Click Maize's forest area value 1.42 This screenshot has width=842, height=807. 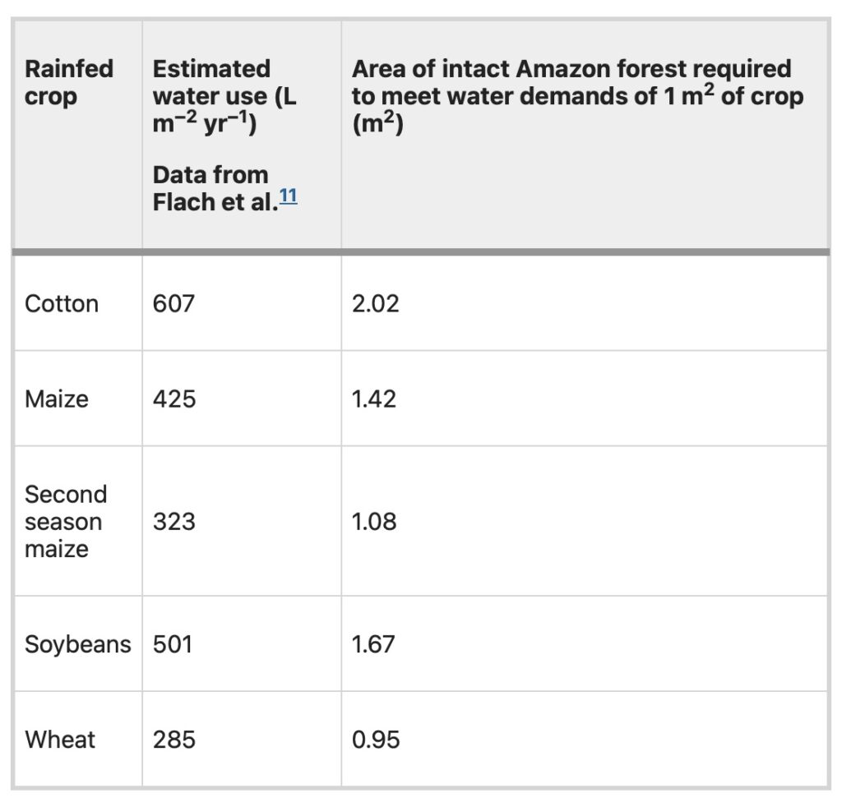point(374,399)
